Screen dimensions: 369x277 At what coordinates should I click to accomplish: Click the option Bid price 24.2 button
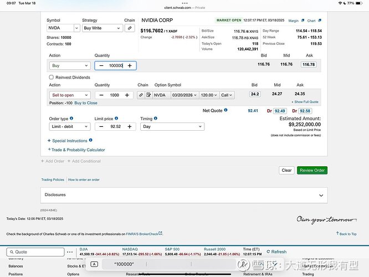pyautogui.click(x=255, y=94)
